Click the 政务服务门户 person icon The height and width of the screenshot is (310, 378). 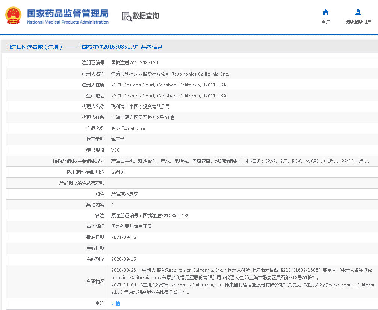click(357, 12)
